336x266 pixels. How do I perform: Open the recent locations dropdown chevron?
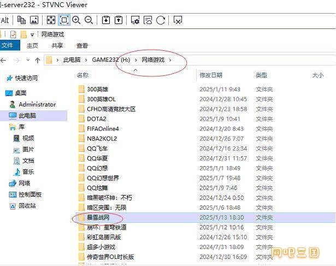pyautogui.click(x=28, y=60)
